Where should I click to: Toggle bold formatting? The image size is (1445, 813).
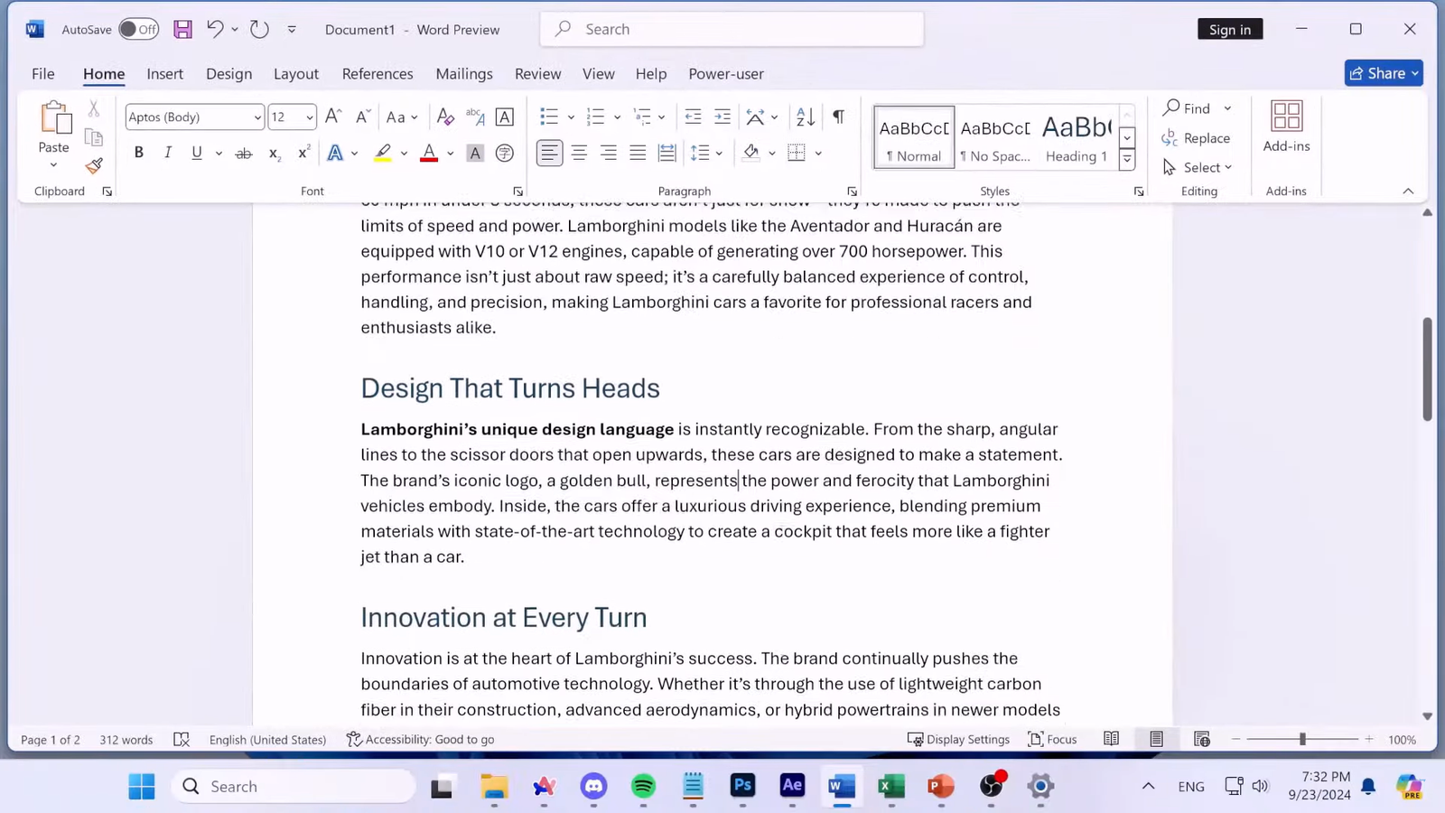pos(137,153)
